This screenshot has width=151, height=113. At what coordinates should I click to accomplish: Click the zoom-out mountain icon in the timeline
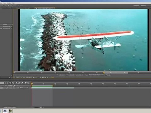pos(32,108)
